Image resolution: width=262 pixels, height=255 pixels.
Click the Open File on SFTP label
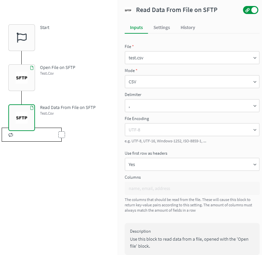click(x=58, y=68)
